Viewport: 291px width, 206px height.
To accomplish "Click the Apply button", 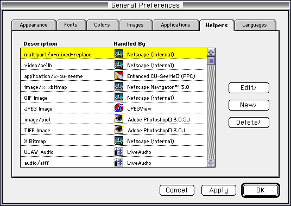I will tap(219, 190).
